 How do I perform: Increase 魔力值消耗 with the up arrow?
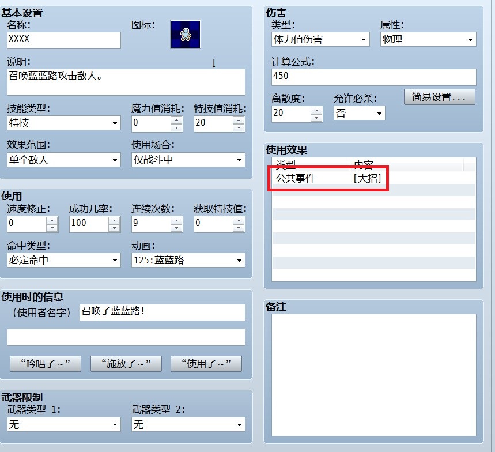[x=176, y=120]
